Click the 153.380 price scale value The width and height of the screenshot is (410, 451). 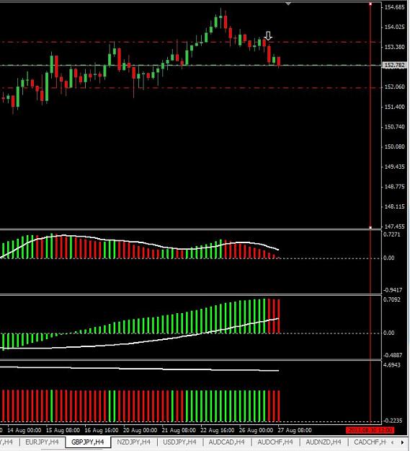[394, 47]
